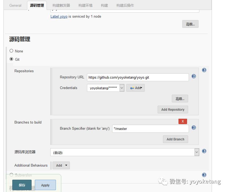Open the credentials Add dropdown button
The height and width of the screenshot is (192, 228).
(x=135, y=88)
